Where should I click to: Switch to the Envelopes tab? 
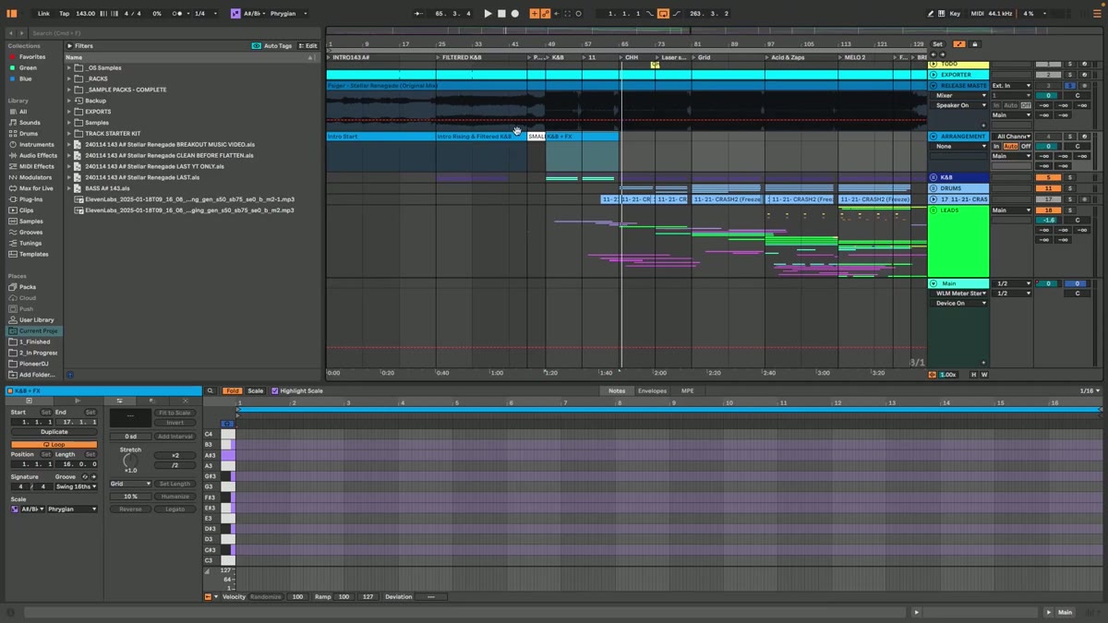(x=652, y=390)
